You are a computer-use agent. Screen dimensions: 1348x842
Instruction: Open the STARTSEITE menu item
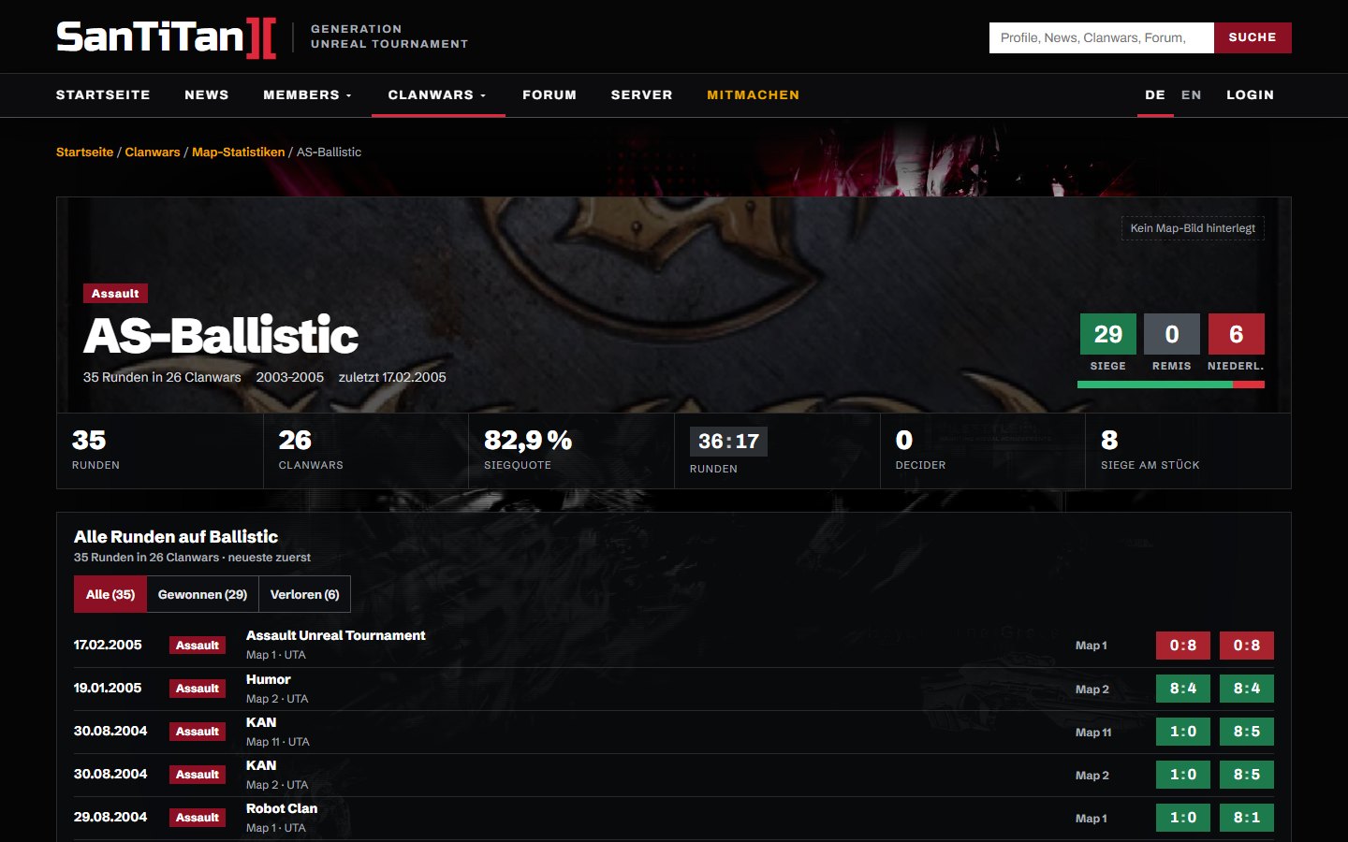point(103,94)
